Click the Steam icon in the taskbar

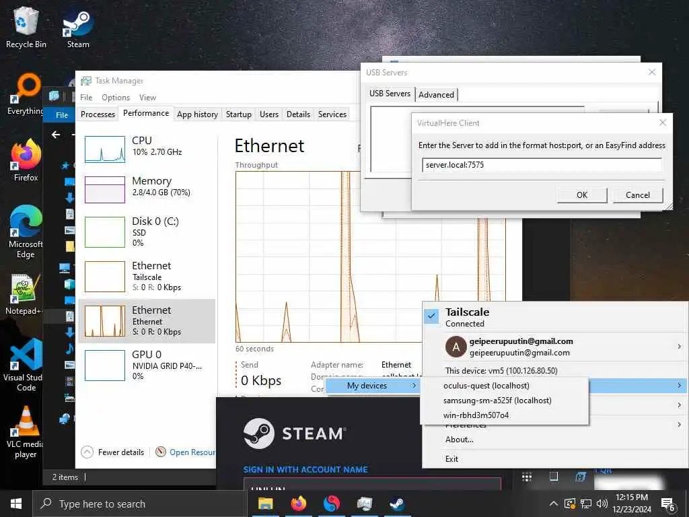[397, 504]
